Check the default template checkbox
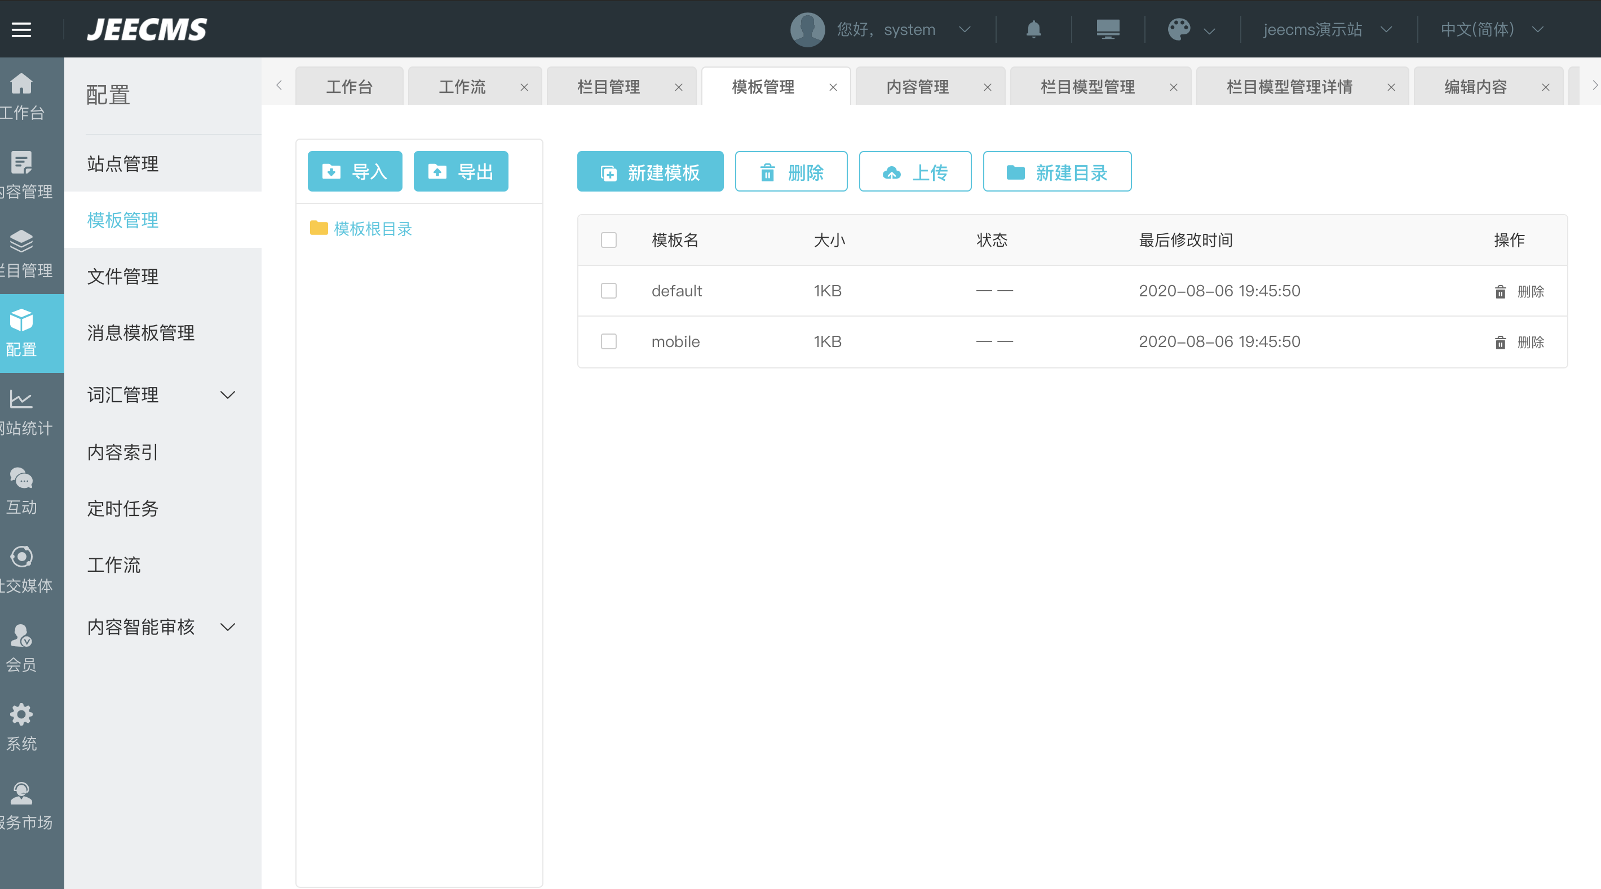The image size is (1601, 889). (608, 291)
